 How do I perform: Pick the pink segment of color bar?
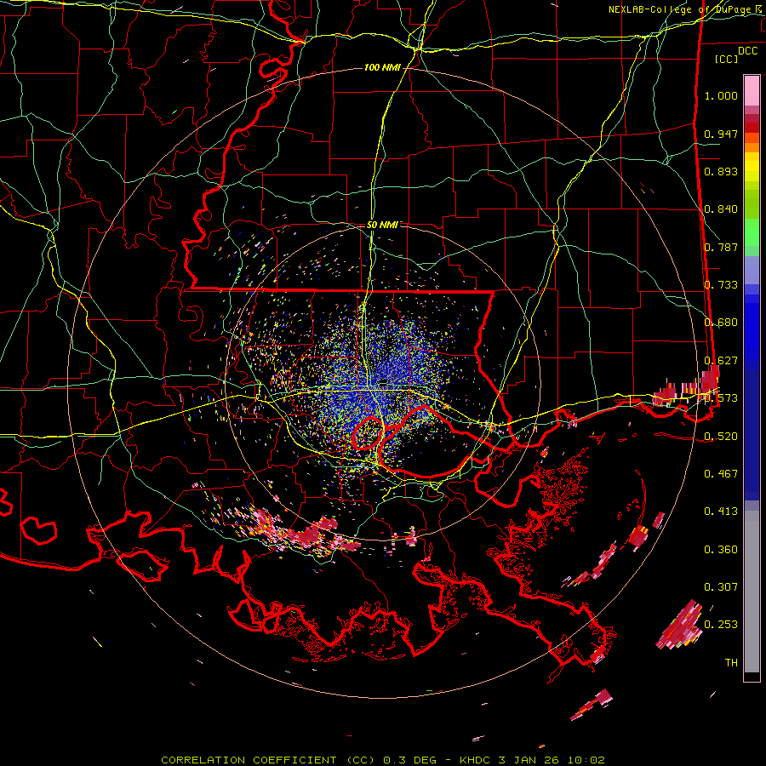point(752,90)
